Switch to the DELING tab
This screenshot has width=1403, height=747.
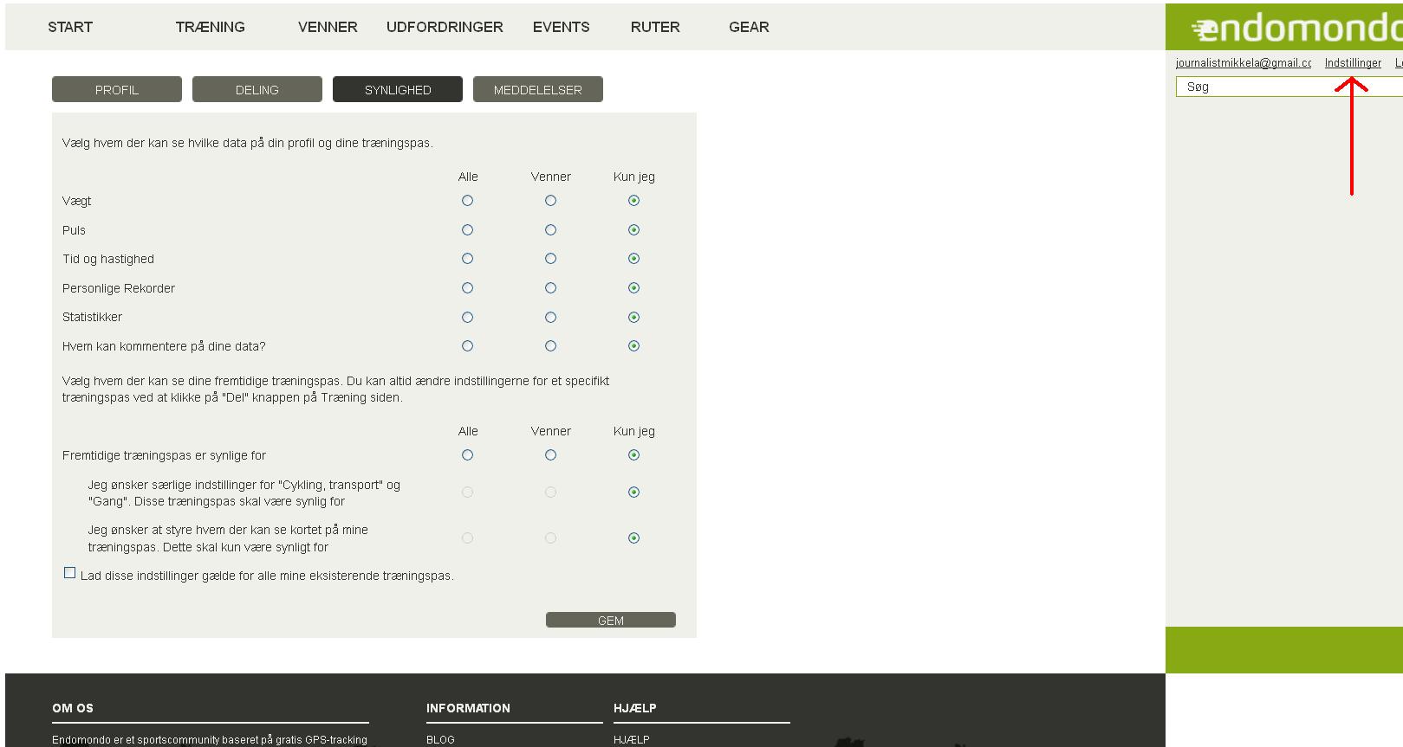click(257, 89)
